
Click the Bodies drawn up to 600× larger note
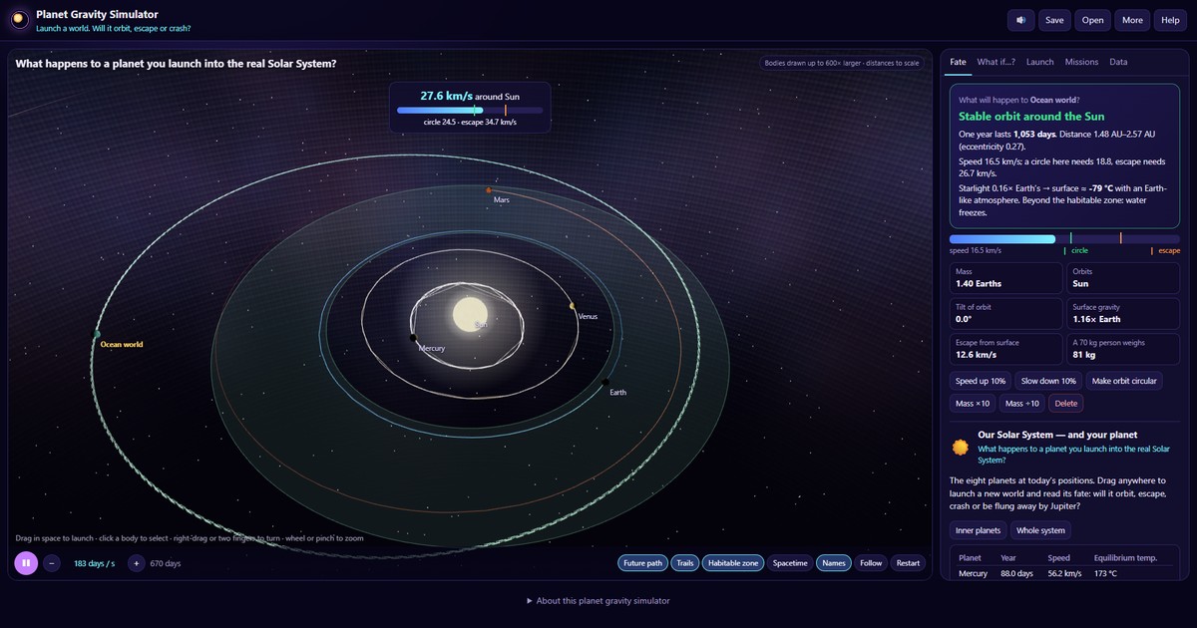point(841,63)
